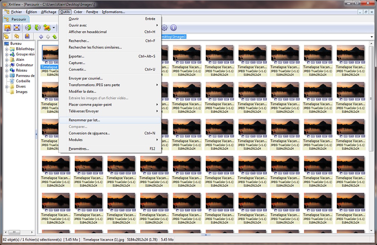Select the Corbeille folder in tree
This screenshot has width=377, height=245.
tap(23, 81)
